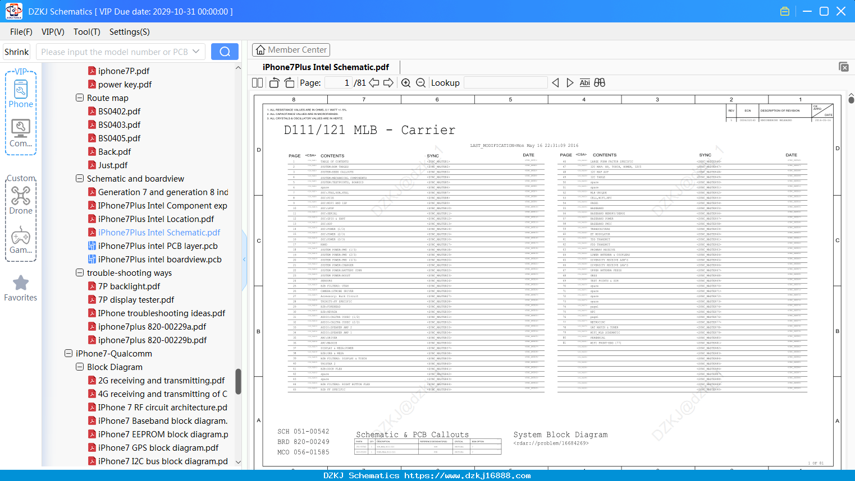This screenshot has width=855, height=481.
Task: Open iphone7P.pdf in the tree
Action: (x=124, y=71)
